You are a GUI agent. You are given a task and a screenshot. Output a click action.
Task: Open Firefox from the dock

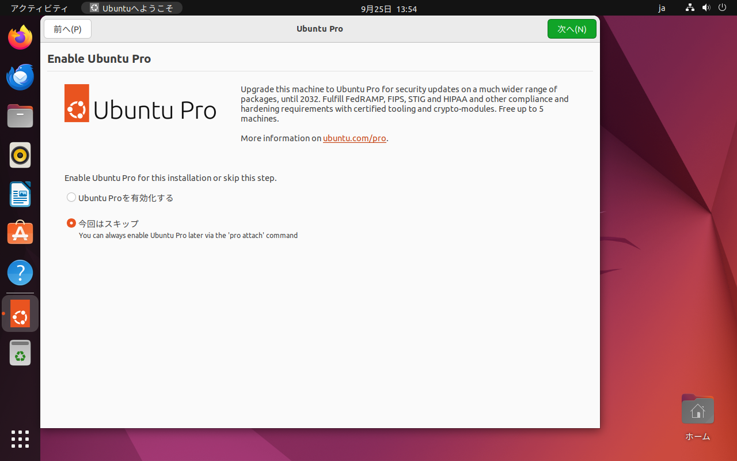coord(20,38)
